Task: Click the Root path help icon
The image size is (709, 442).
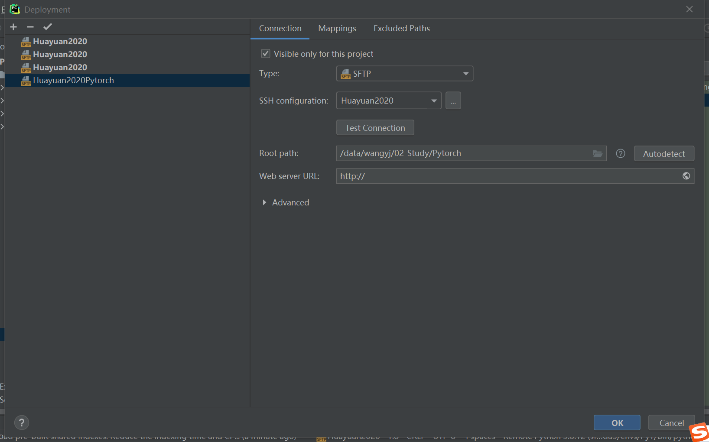Action: click(x=621, y=153)
